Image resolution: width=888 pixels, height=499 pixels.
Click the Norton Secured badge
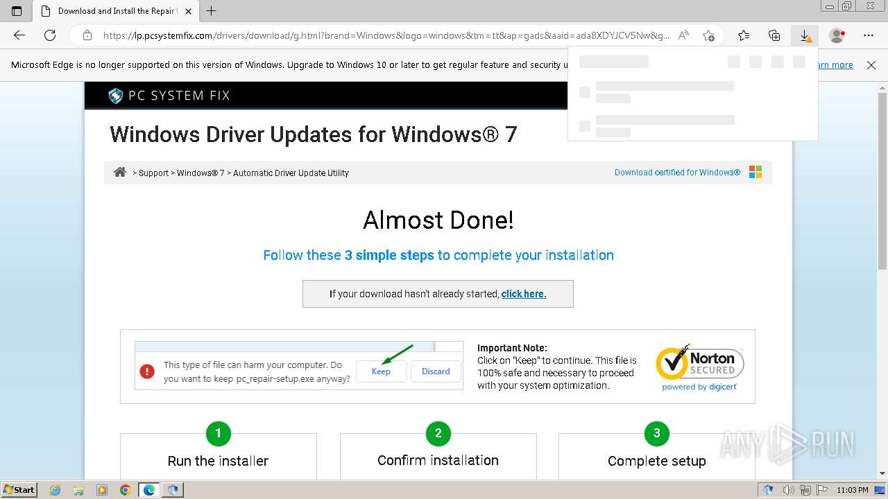click(699, 367)
